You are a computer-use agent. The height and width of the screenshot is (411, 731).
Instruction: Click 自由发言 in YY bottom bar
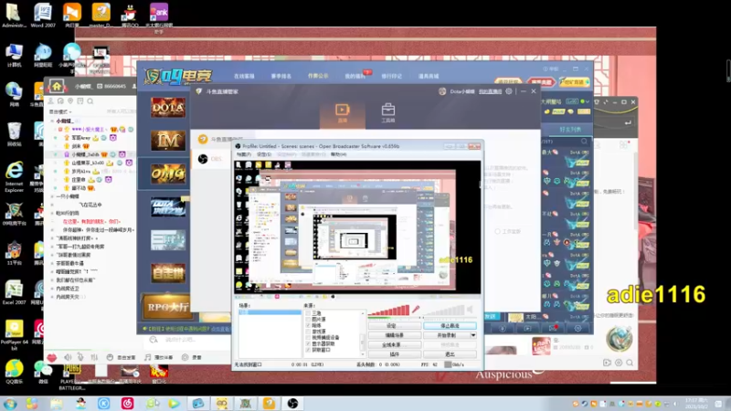pyautogui.click(x=122, y=357)
